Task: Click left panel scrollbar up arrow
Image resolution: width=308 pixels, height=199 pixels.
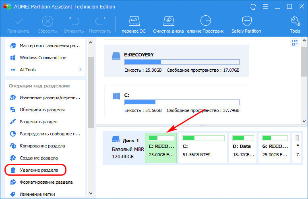Action: (x=91, y=42)
